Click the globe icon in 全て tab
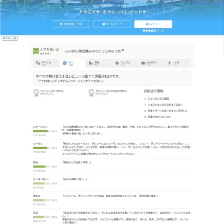This screenshot has width=224, height=224. (65, 63)
